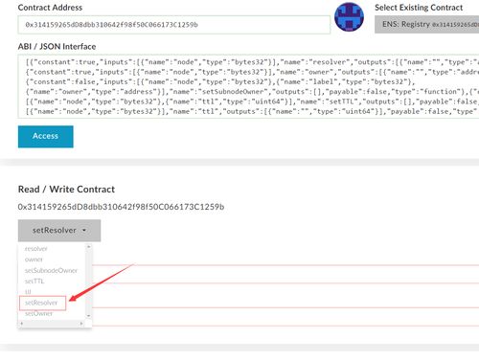Viewport: 479px width, 361px height.
Task: Click the function list scroll down arrow
Action: pos(89,316)
